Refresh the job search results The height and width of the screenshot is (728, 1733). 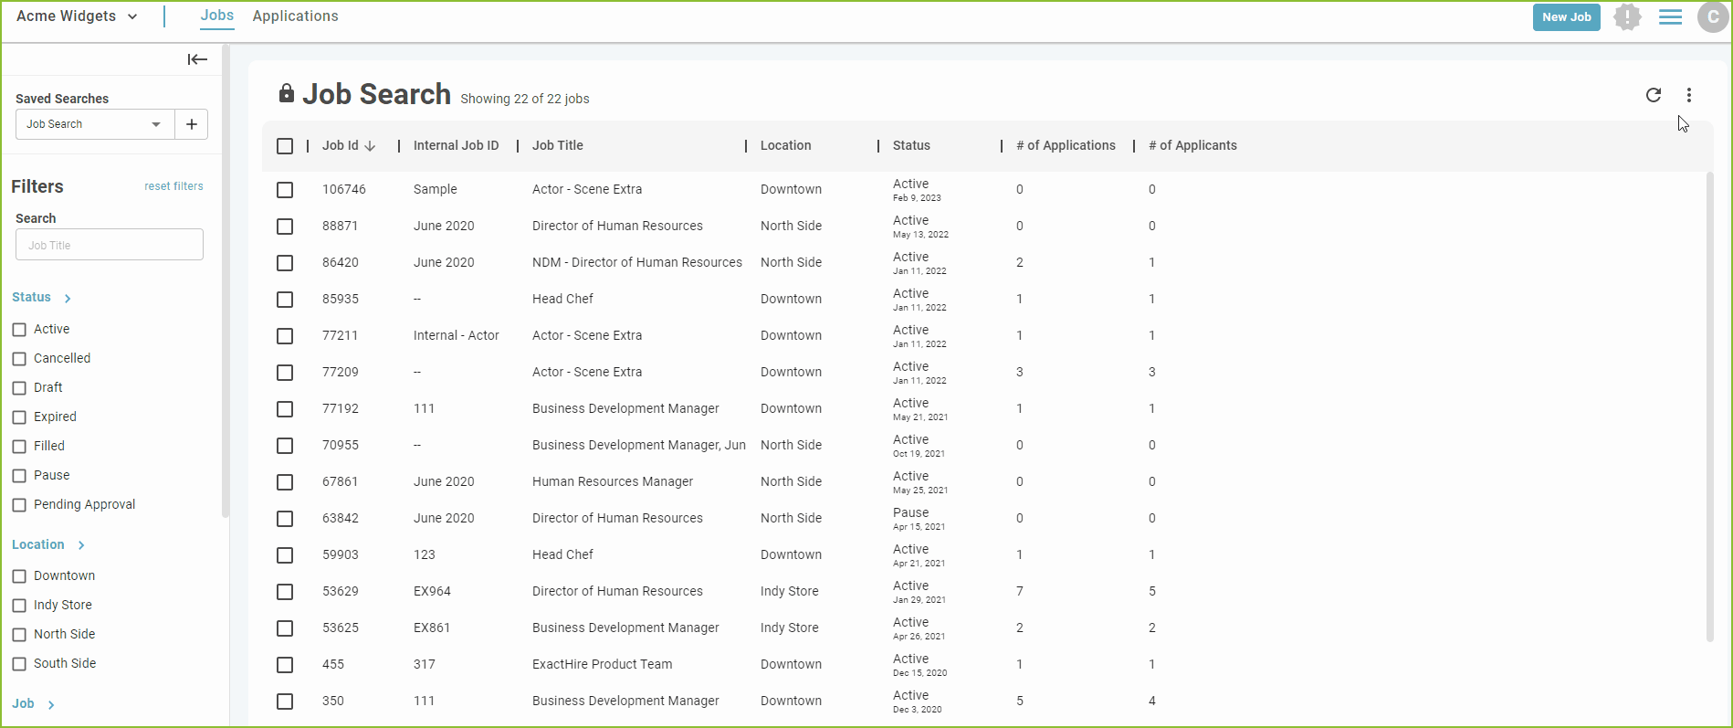pos(1654,95)
